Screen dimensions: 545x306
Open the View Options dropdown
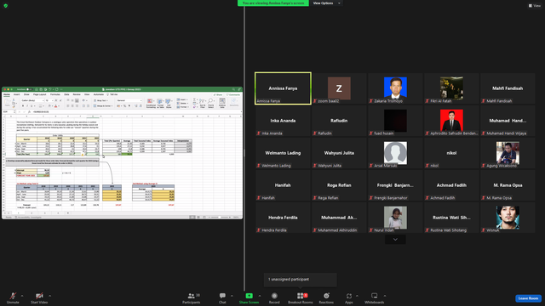(x=326, y=3)
